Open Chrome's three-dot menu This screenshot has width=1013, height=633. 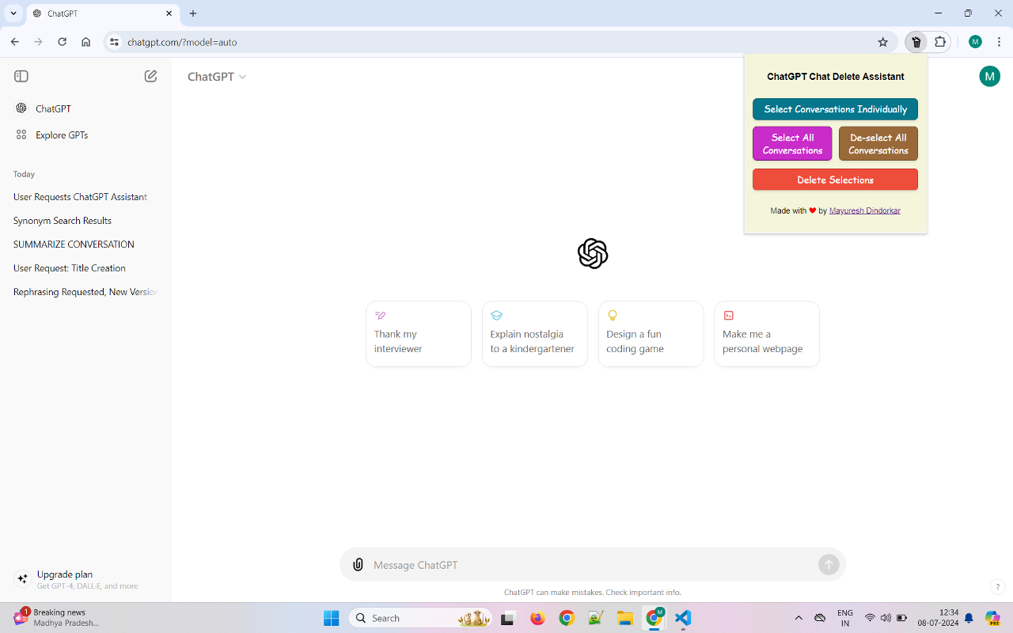999,42
